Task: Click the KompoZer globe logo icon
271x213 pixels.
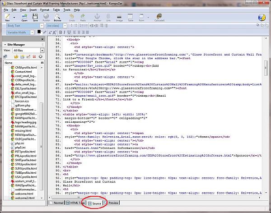Action: coord(262,18)
